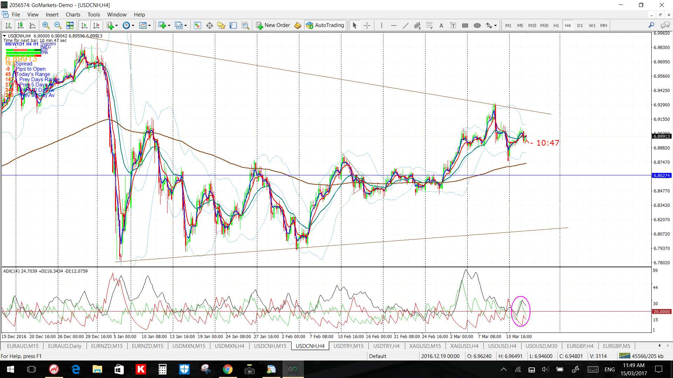The image size is (673, 378).
Task: Open the Charts menu
Action: pos(73,14)
